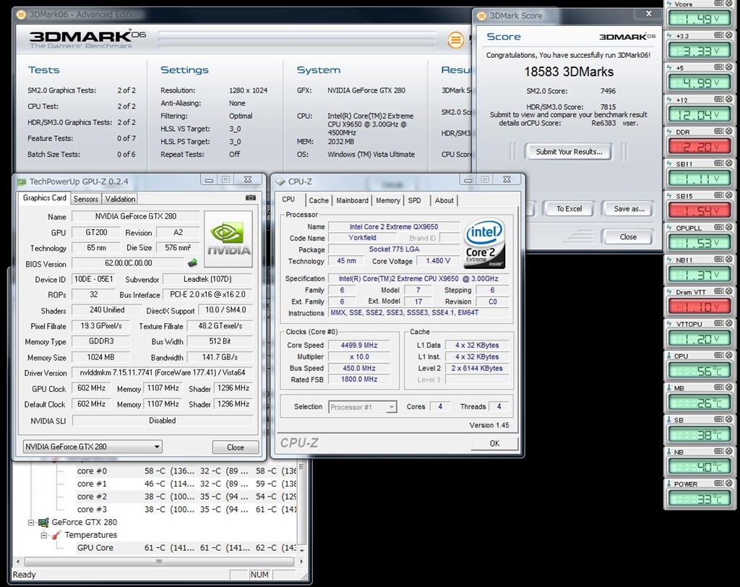Image resolution: width=740 pixels, height=587 pixels.
Task: Click the Submit Your Results... button
Action: coord(569,152)
